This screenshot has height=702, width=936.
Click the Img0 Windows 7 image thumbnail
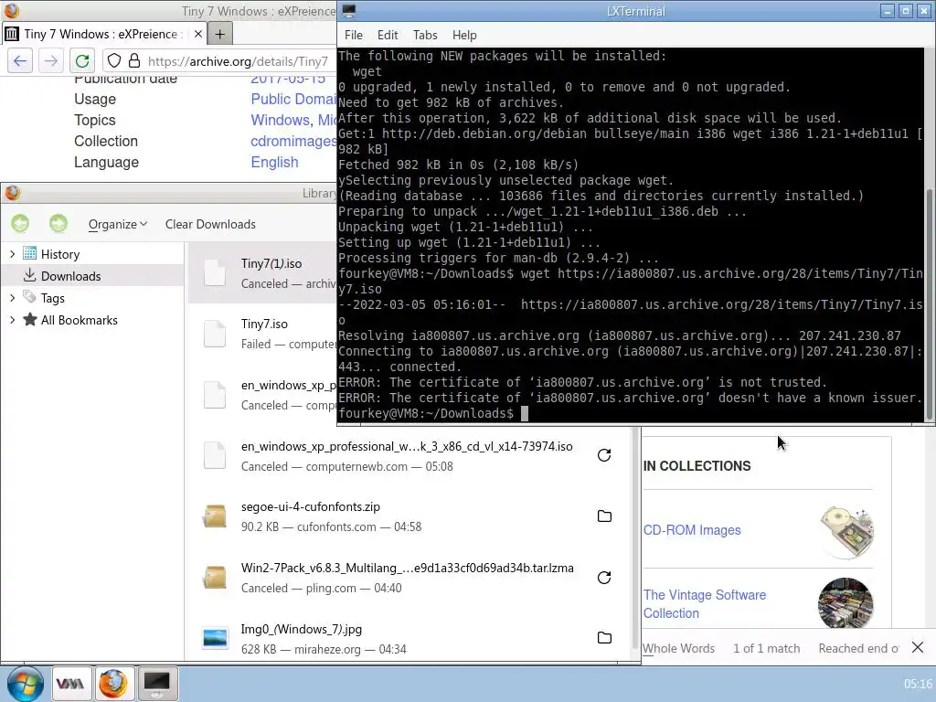(x=215, y=638)
